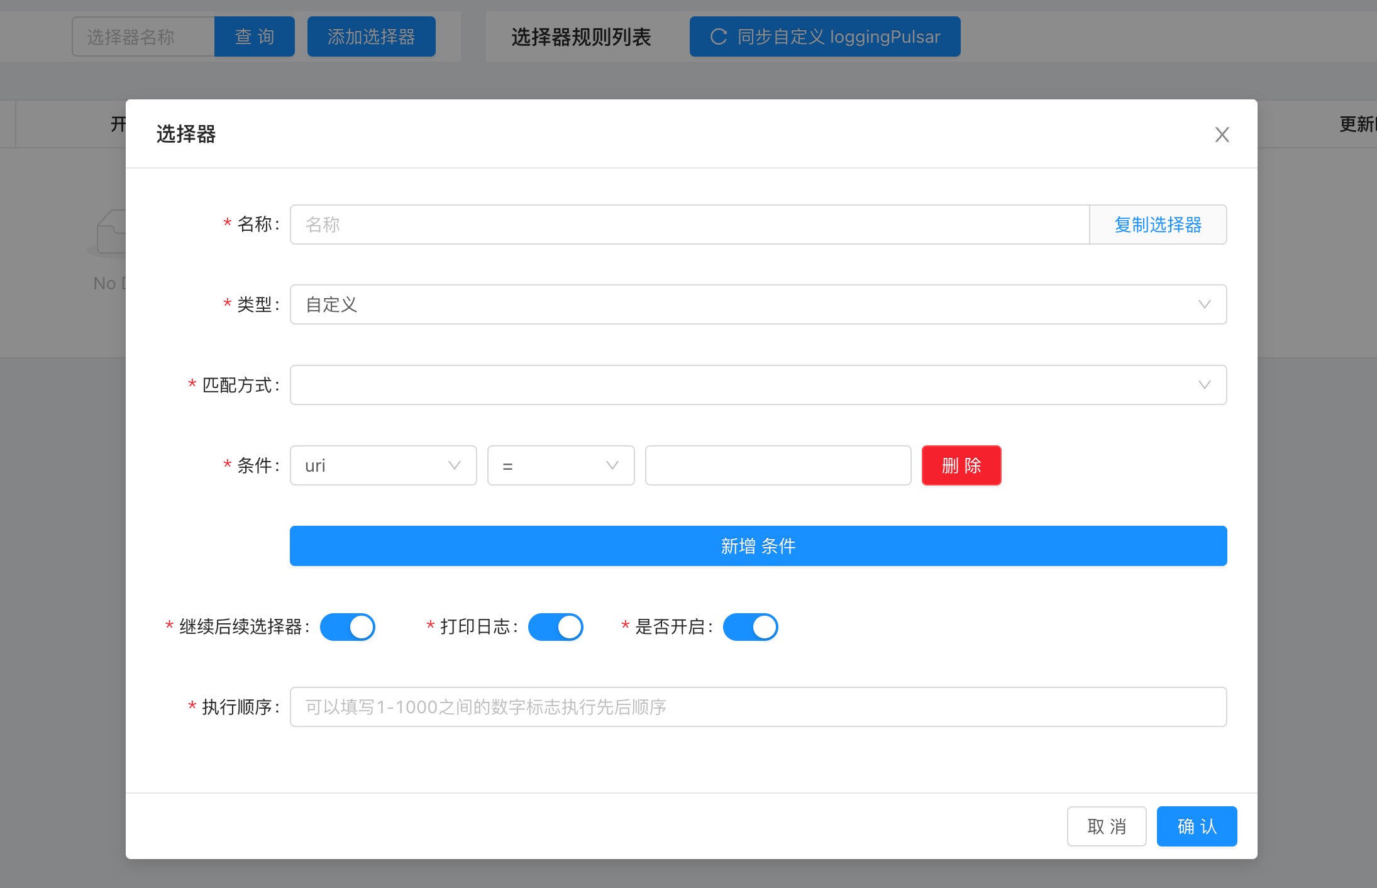Click arrow of the equals operator dropdown
This screenshot has height=888, width=1377.
pyautogui.click(x=612, y=465)
